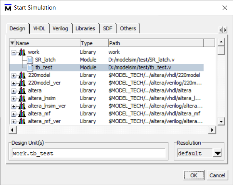This screenshot has width=233, height=185.
Task: Click the SR_latch module icon
Action: (x=30, y=60)
